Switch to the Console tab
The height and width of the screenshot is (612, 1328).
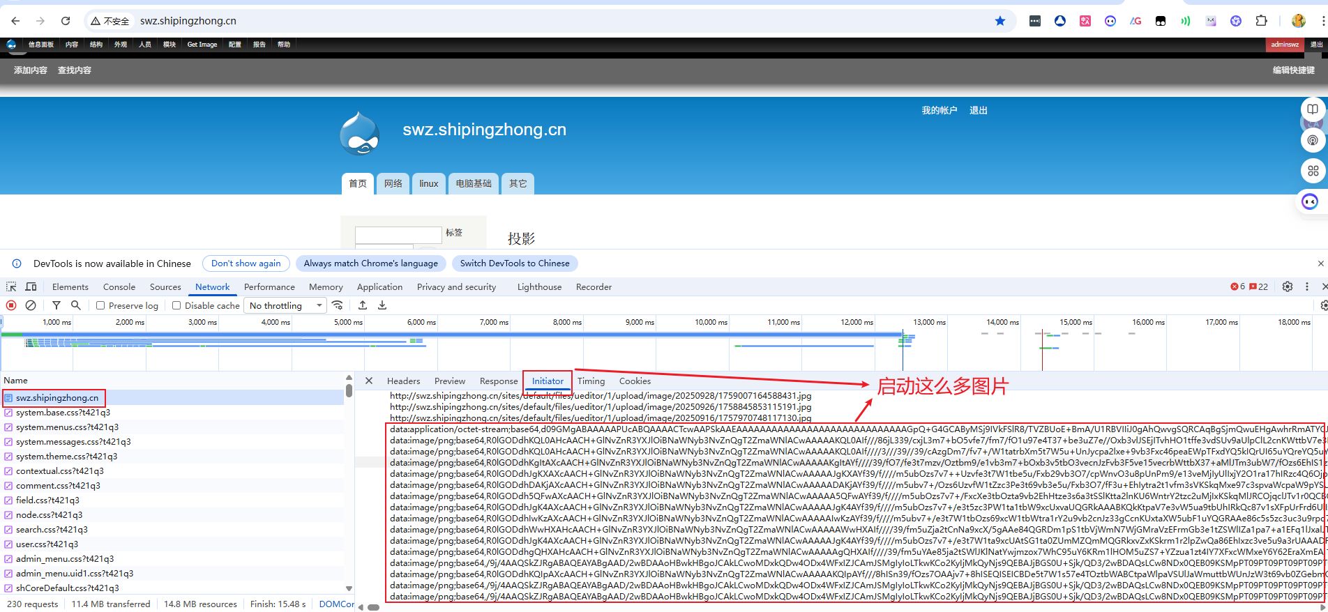point(119,286)
